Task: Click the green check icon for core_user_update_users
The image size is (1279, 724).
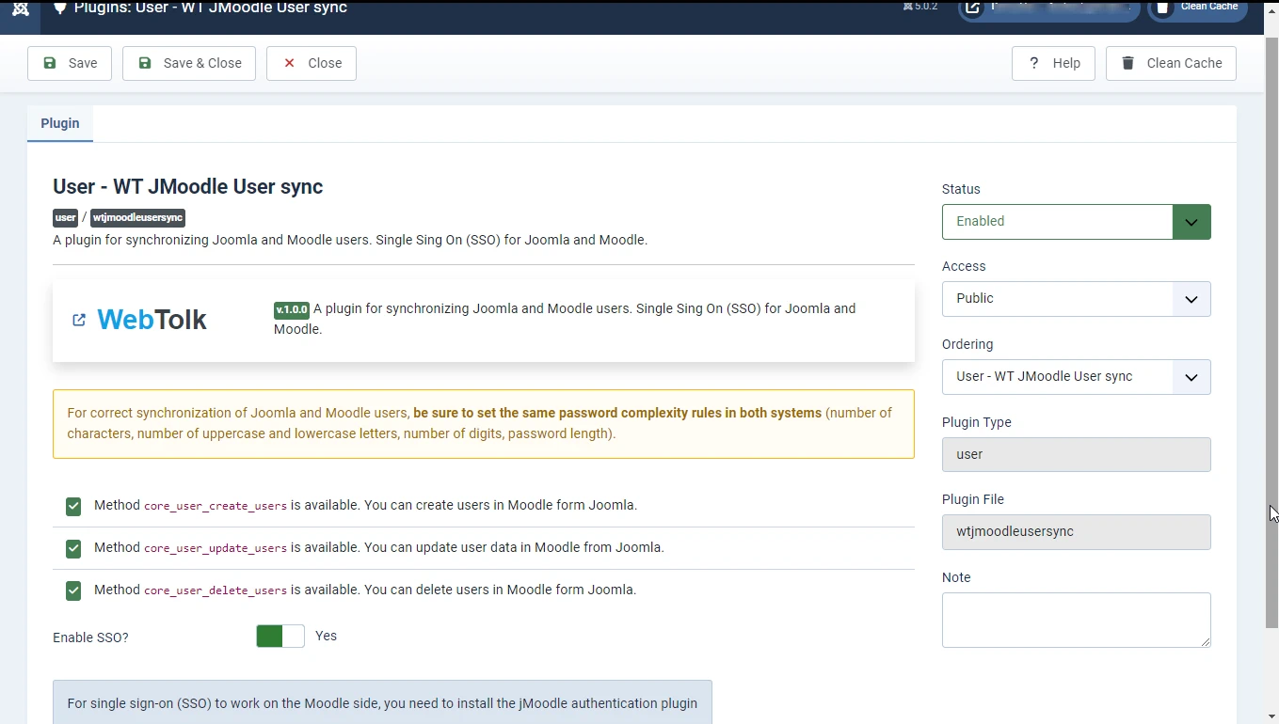Action: click(x=73, y=548)
